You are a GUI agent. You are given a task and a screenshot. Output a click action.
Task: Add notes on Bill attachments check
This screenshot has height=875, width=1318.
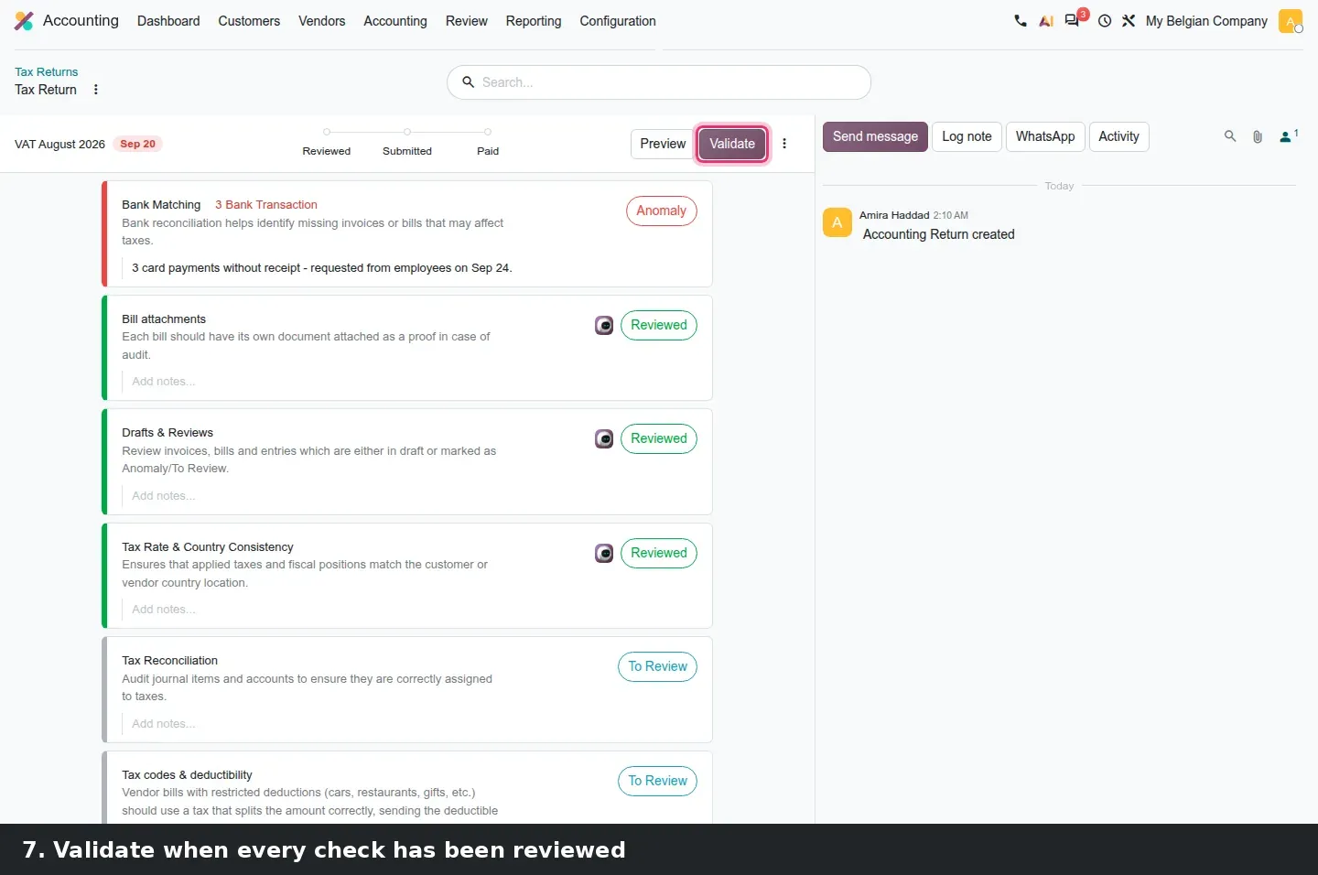[x=163, y=382]
